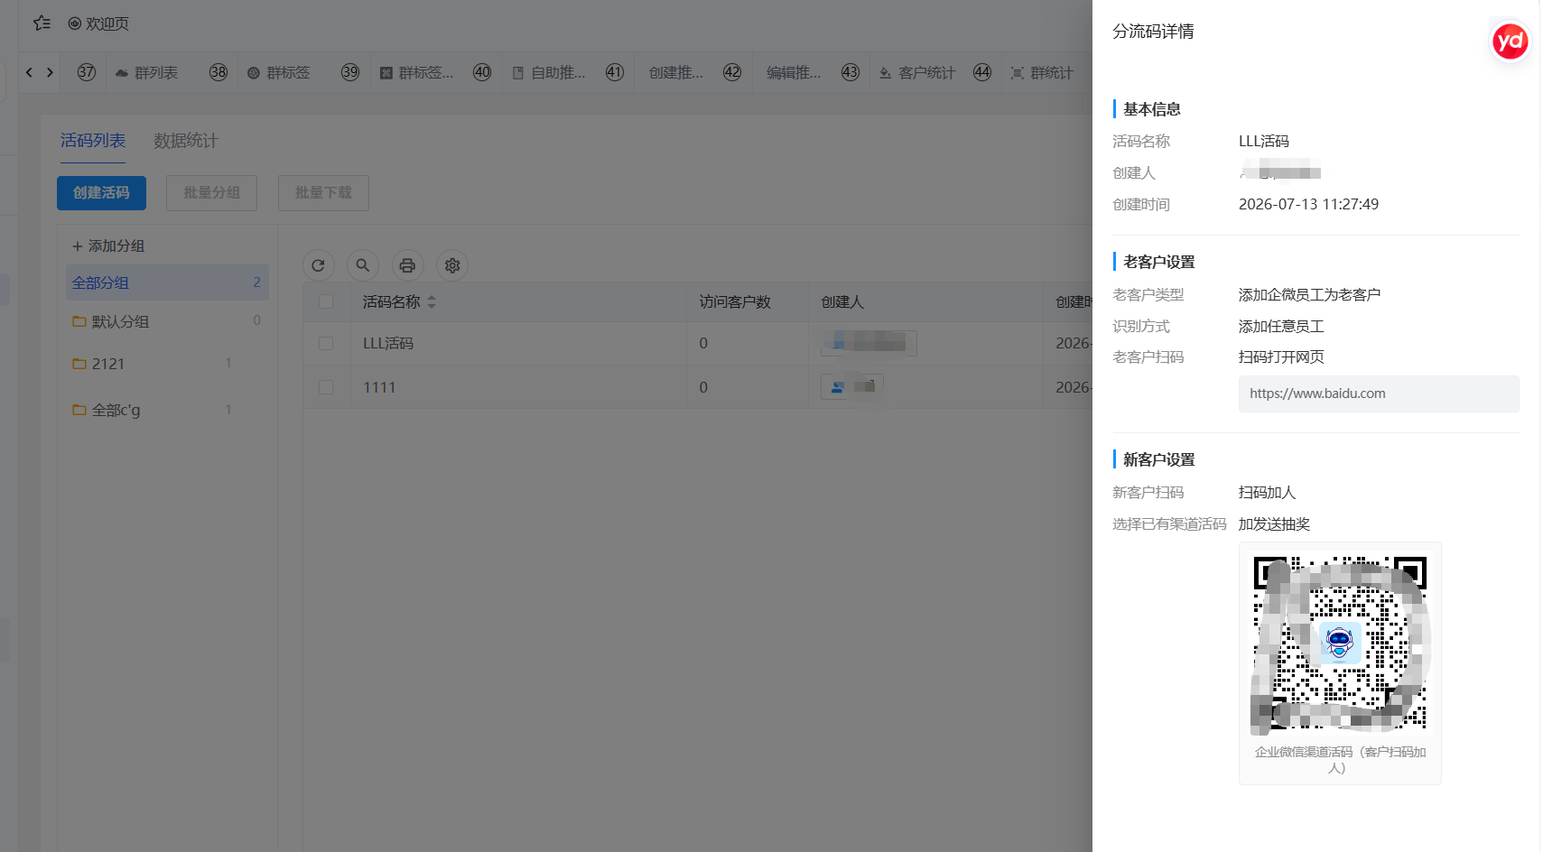1543x852 pixels.
Task: Open the table column settings gear
Action: 452,265
